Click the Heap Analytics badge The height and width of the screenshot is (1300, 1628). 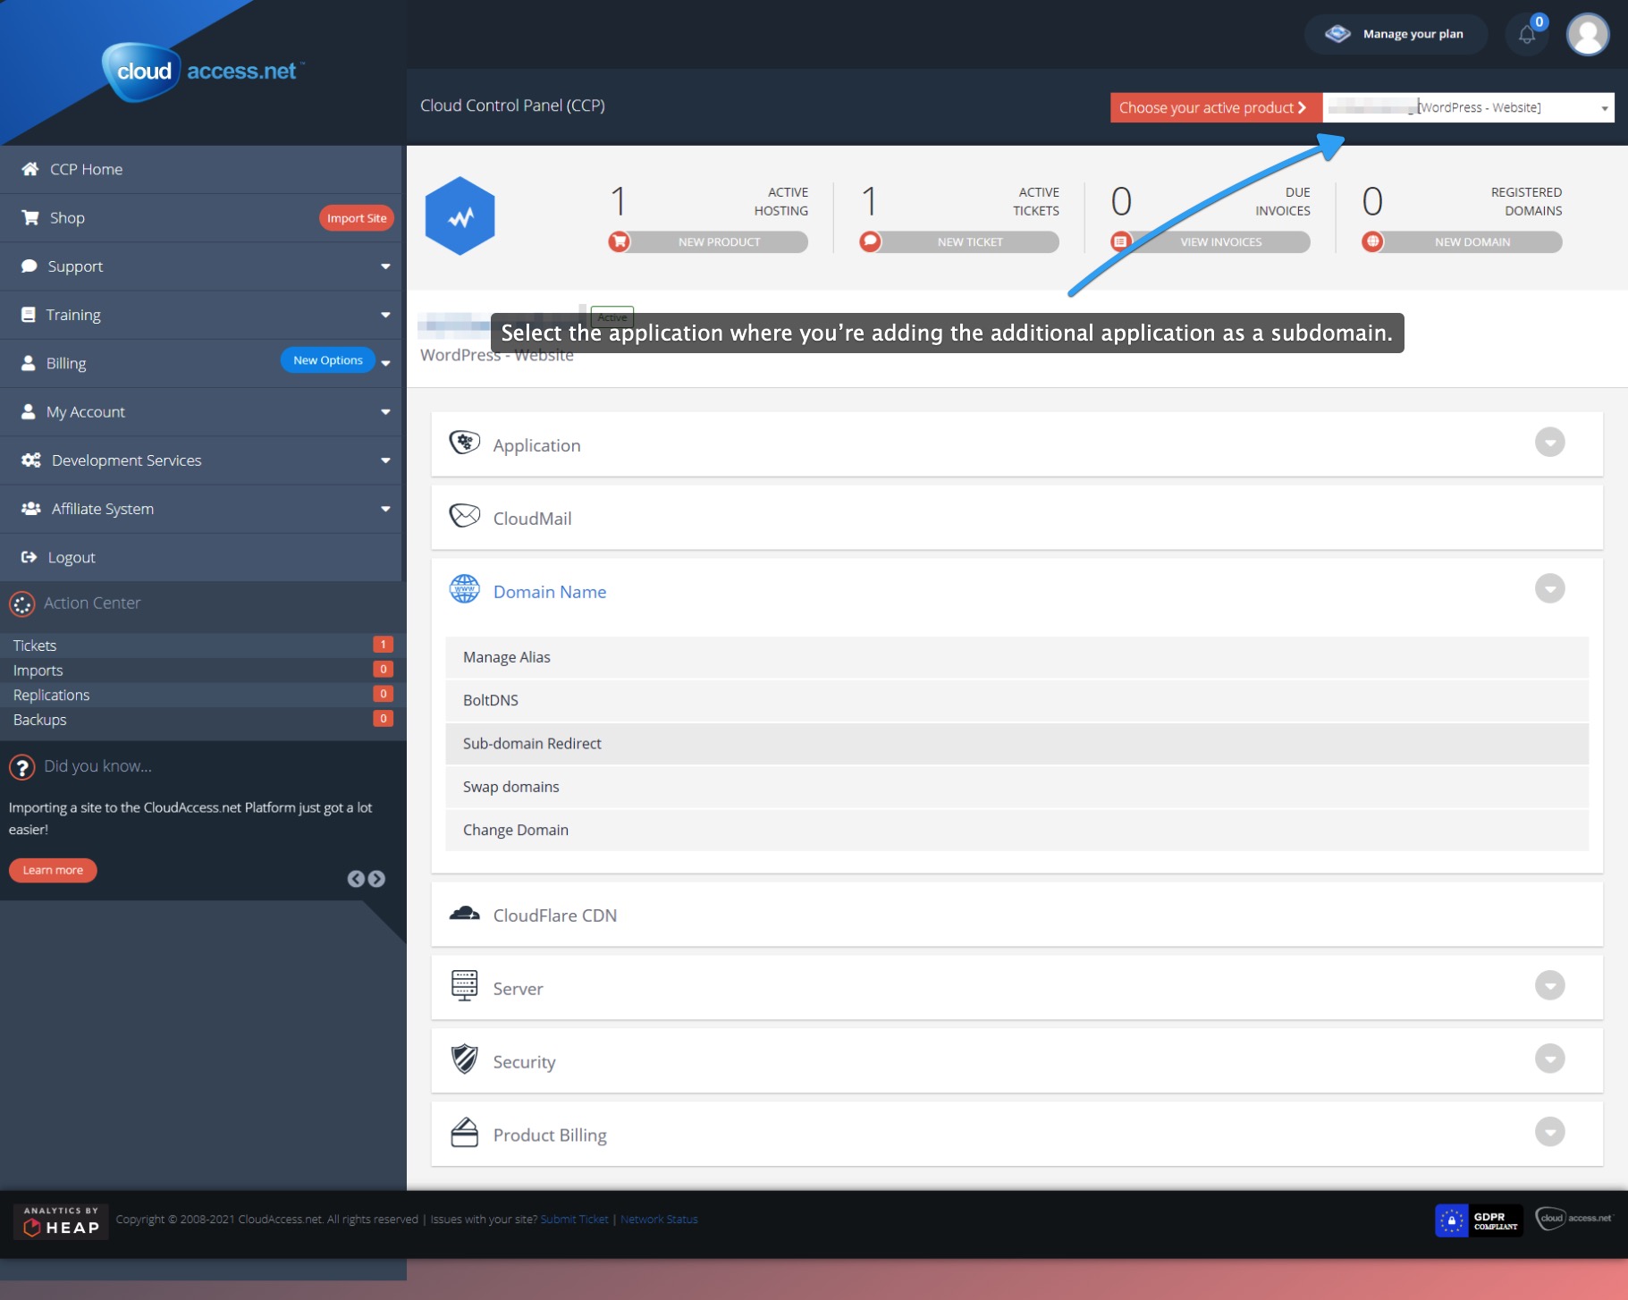click(x=61, y=1221)
